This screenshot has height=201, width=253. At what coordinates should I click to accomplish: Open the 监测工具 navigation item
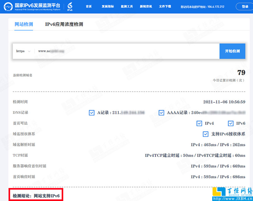[127, 6]
